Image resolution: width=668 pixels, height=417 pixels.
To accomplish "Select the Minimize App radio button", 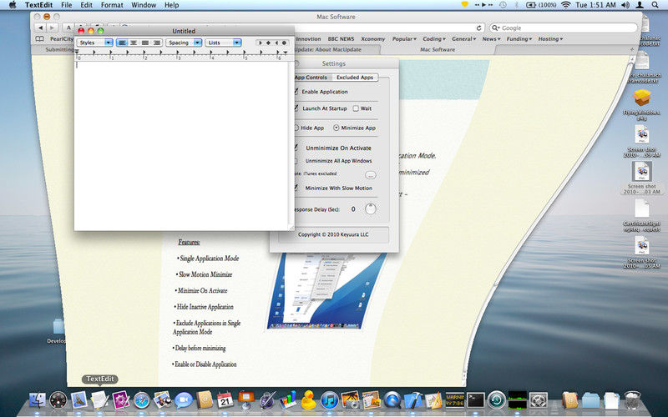I will (337, 128).
